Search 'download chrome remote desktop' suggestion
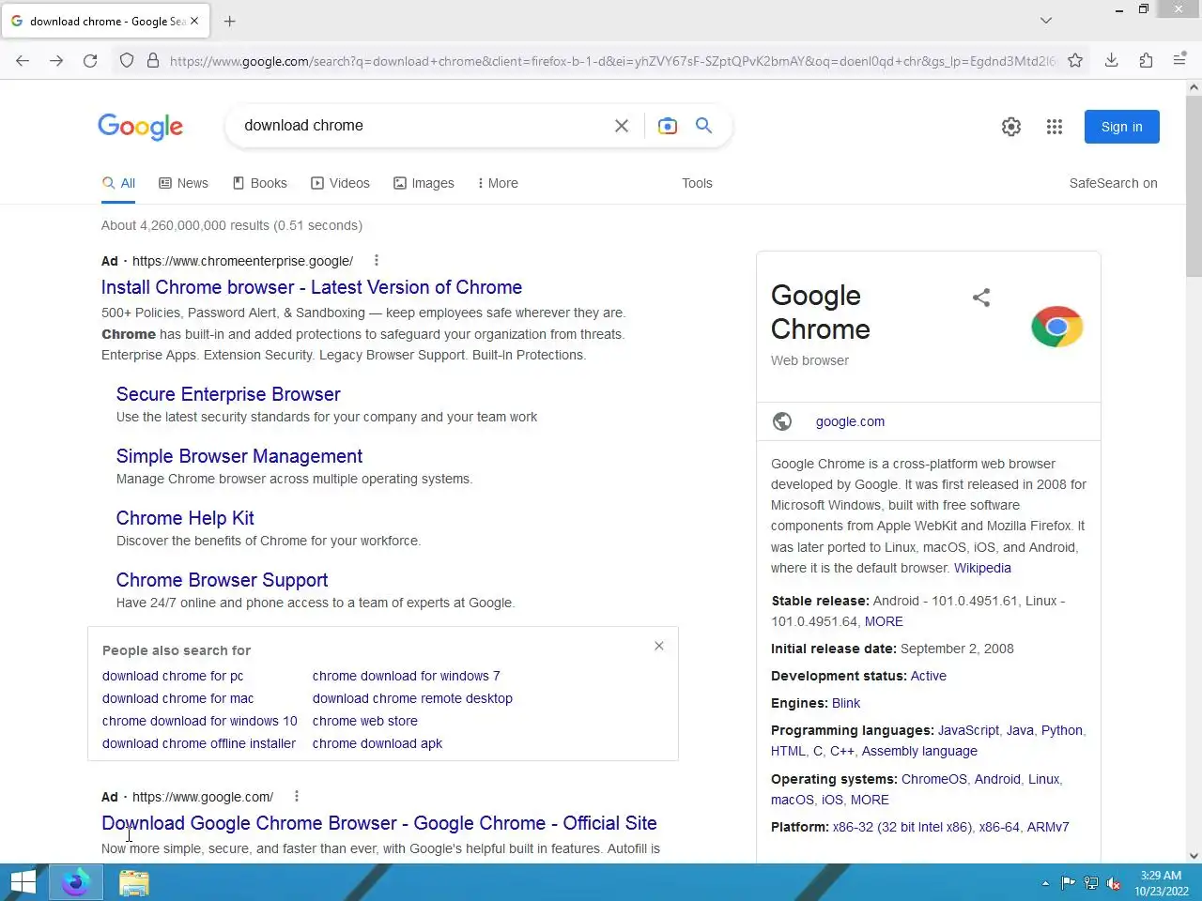The image size is (1202, 901). [412, 698]
